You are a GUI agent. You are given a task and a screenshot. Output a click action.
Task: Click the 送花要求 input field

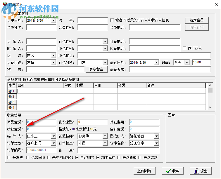170,69
